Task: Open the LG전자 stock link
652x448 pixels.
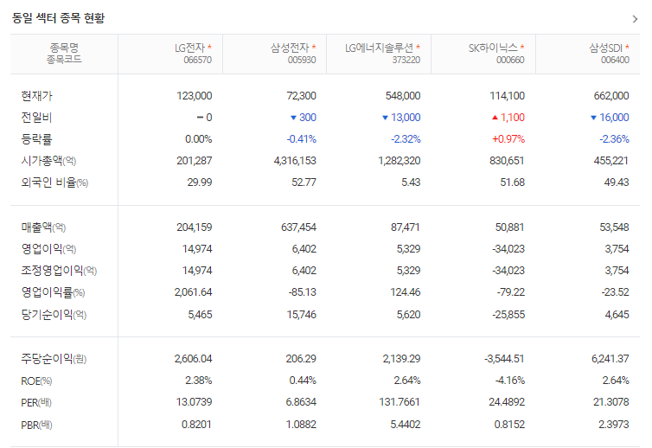Action: pyautogui.click(x=190, y=48)
